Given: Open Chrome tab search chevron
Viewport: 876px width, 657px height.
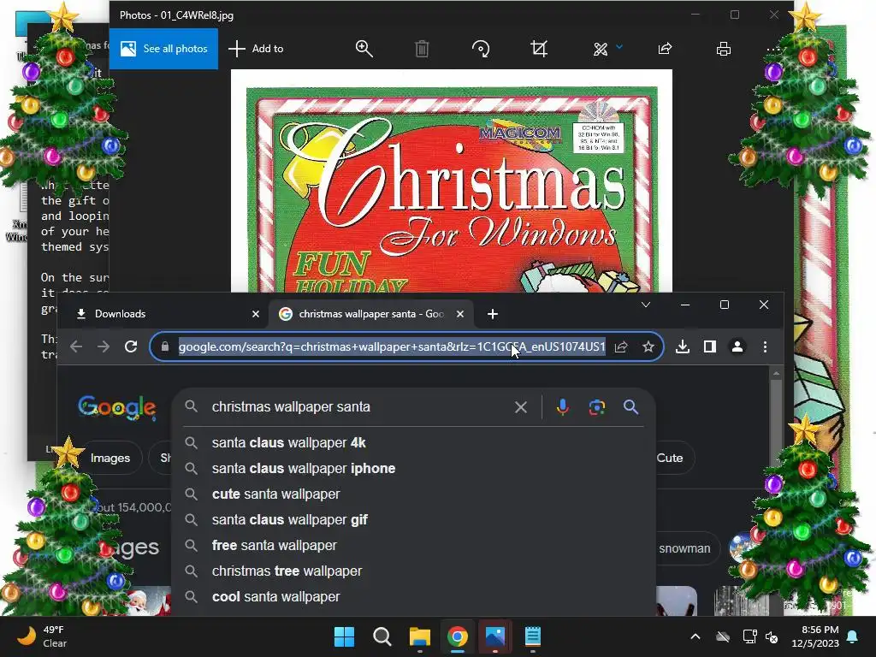Looking at the screenshot, I should pyautogui.click(x=646, y=305).
